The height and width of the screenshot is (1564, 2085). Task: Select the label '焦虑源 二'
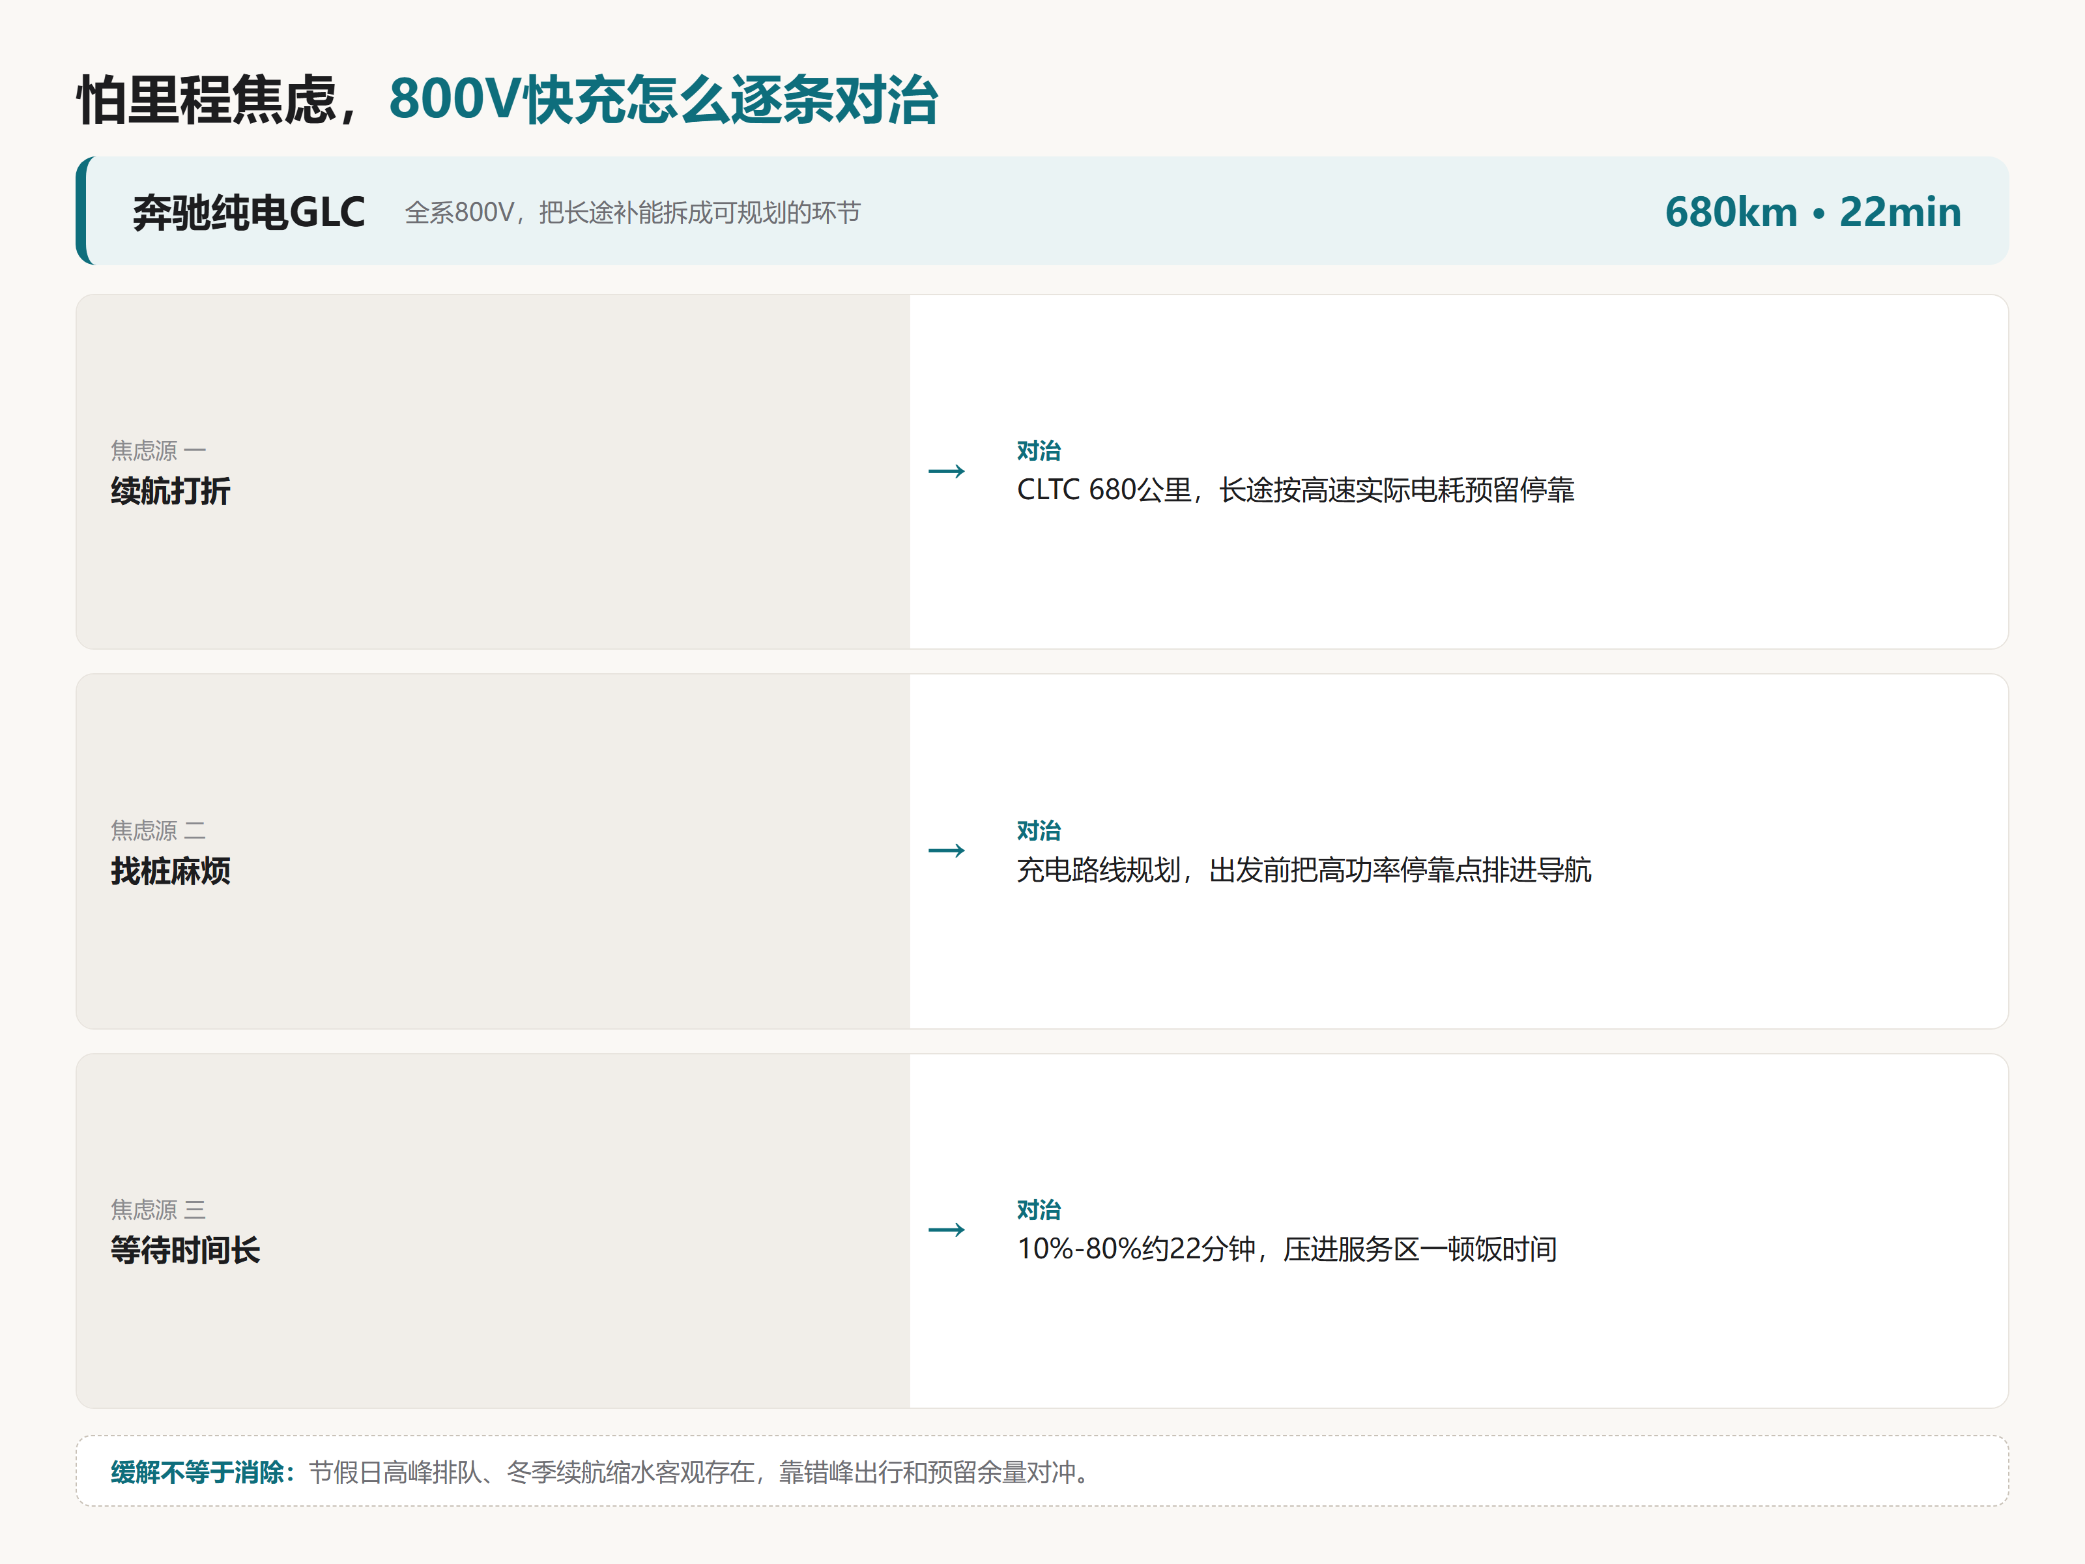pos(158,831)
